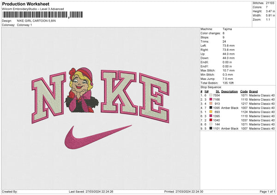Click the yellow swatch for stop 5 (693)
Screen dimensions: 277x195
click(211, 112)
